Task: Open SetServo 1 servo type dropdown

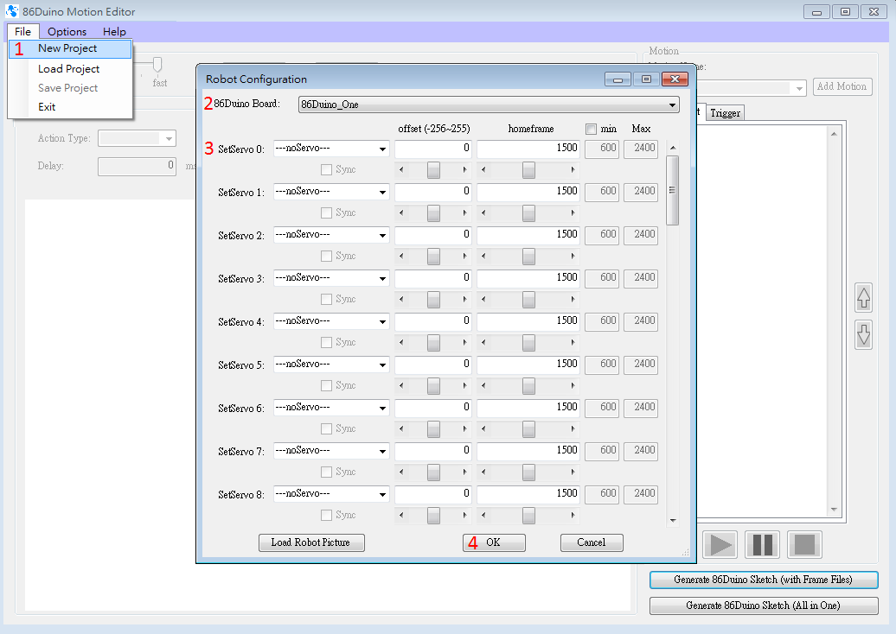Action: (331, 192)
